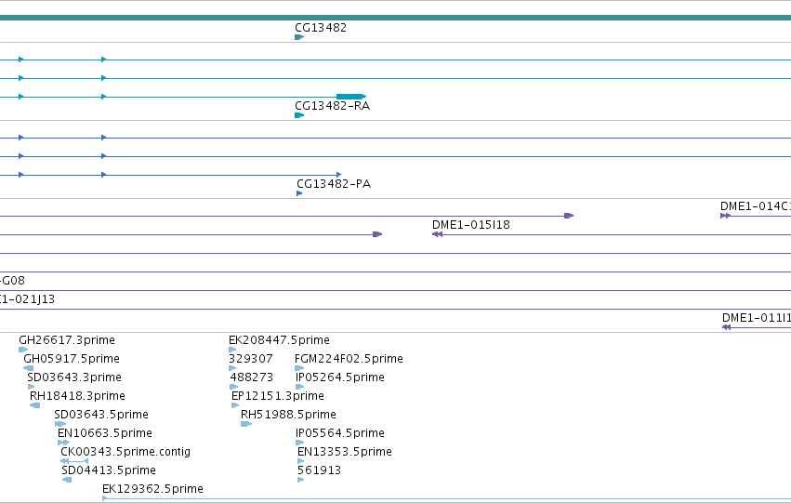Viewport: 791px width, 503px height.
Task: Click the thick teal chromosome band at top
Action: 396,18
